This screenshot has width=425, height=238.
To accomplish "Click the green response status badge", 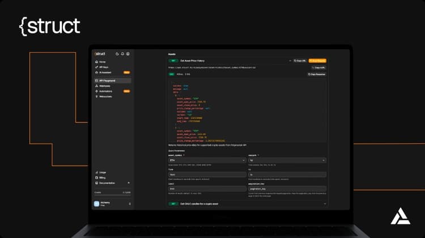I will [172, 74].
